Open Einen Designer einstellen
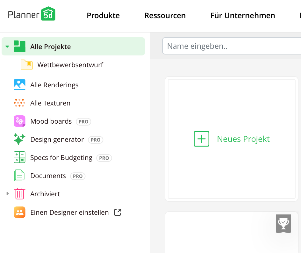This screenshot has height=253, width=301. 69,212
